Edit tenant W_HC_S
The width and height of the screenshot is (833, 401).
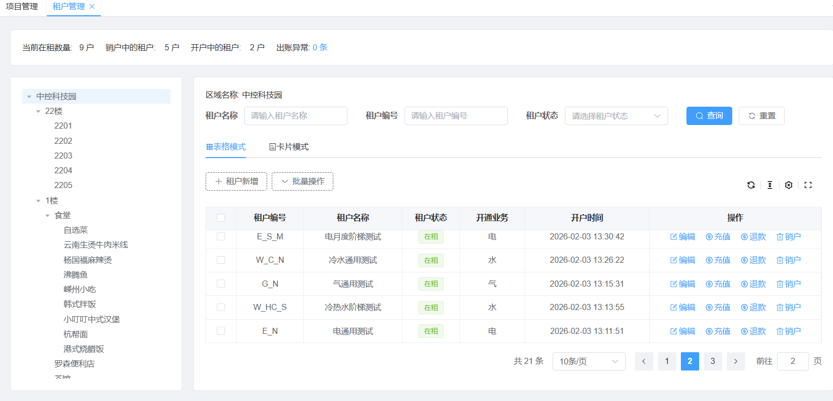682,307
